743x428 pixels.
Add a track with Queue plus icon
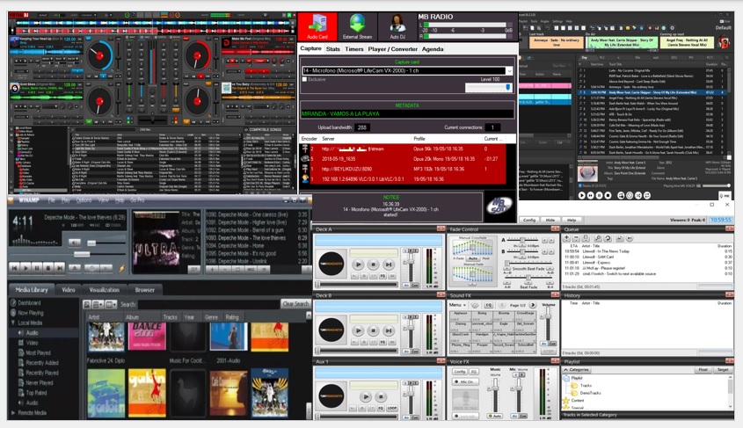click(567, 238)
